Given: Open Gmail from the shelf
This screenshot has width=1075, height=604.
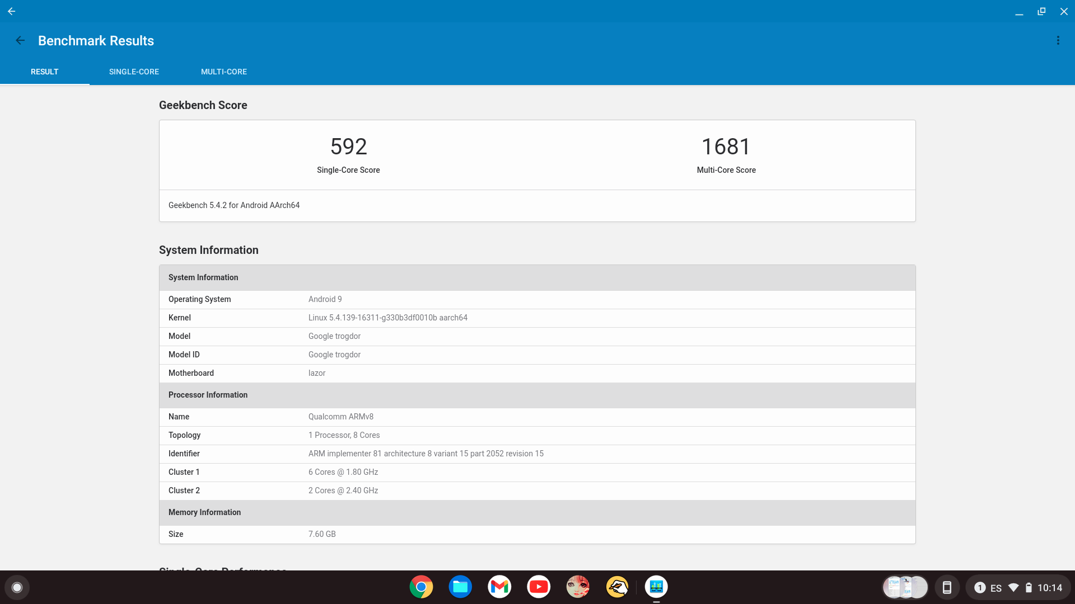Looking at the screenshot, I should tap(499, 587).
